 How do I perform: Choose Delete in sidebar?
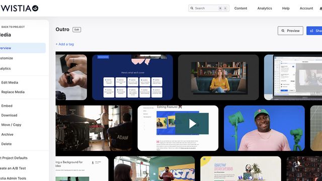coord(7,144)
